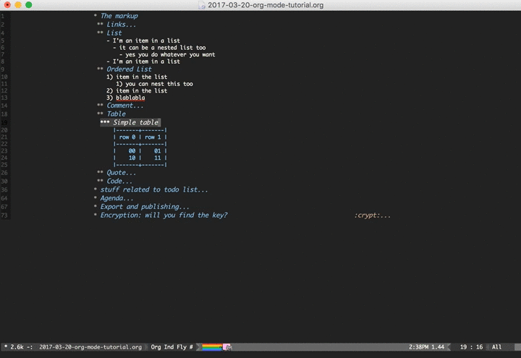This screenshot has height=358, width=521.
Task: Click the 'All' scroll position indicator
Action: coord(496,347)
